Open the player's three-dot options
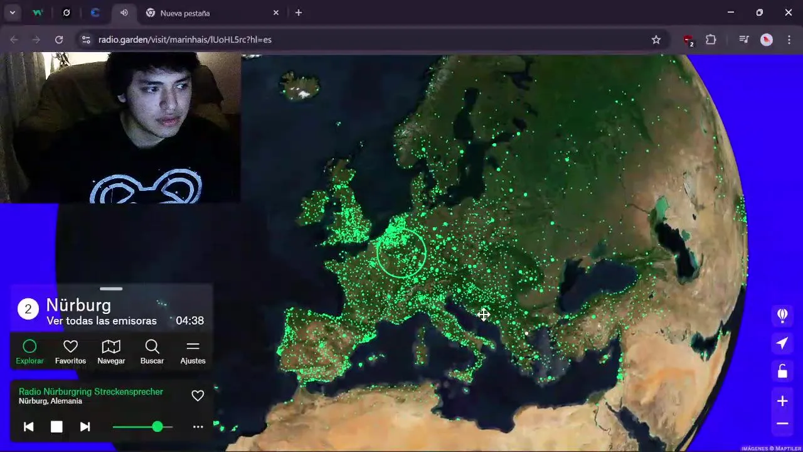This screenshot has width=803, height=452. coord(198,427)
